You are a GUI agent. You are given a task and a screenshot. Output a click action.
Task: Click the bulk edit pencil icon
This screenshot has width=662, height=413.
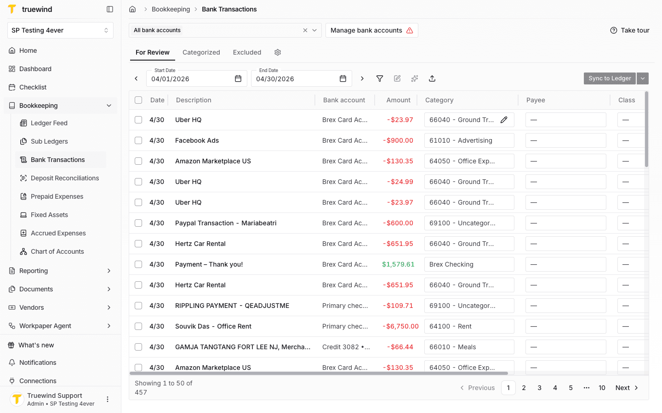(397, 78)
